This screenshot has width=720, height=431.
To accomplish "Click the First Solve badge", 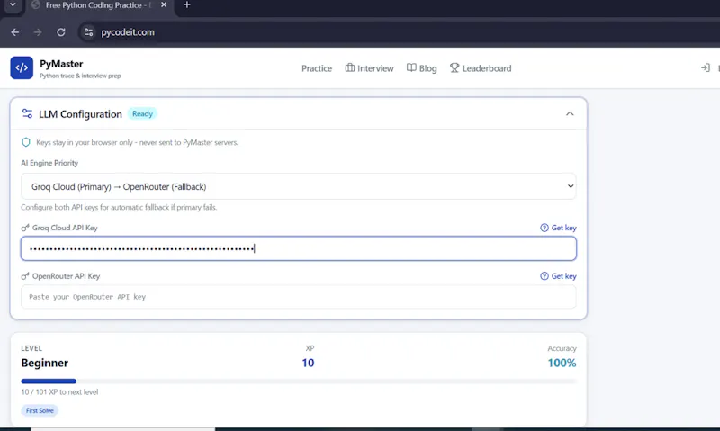I will tap(40, 410).
